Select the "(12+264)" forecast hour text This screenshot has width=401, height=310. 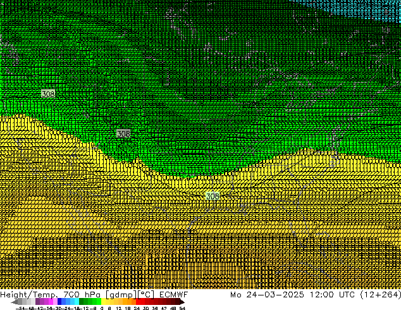(381, 295)
